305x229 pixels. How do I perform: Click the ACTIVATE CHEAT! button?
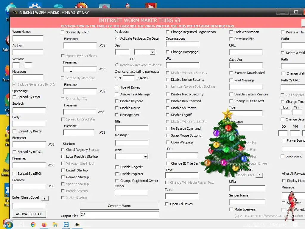coord(29,214)
